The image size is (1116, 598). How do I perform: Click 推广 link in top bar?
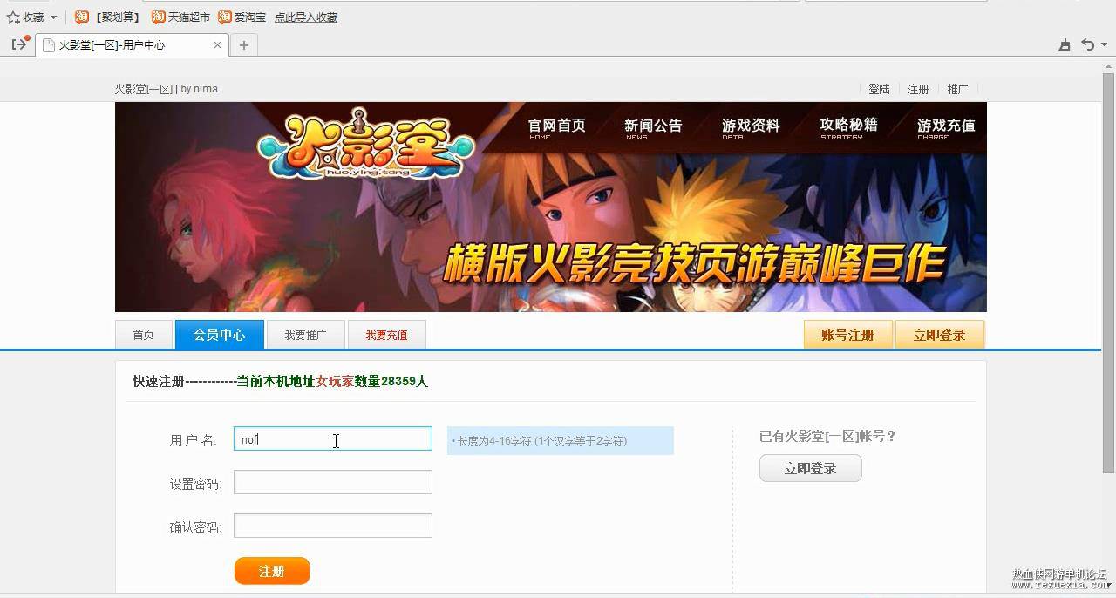point(957,89)
